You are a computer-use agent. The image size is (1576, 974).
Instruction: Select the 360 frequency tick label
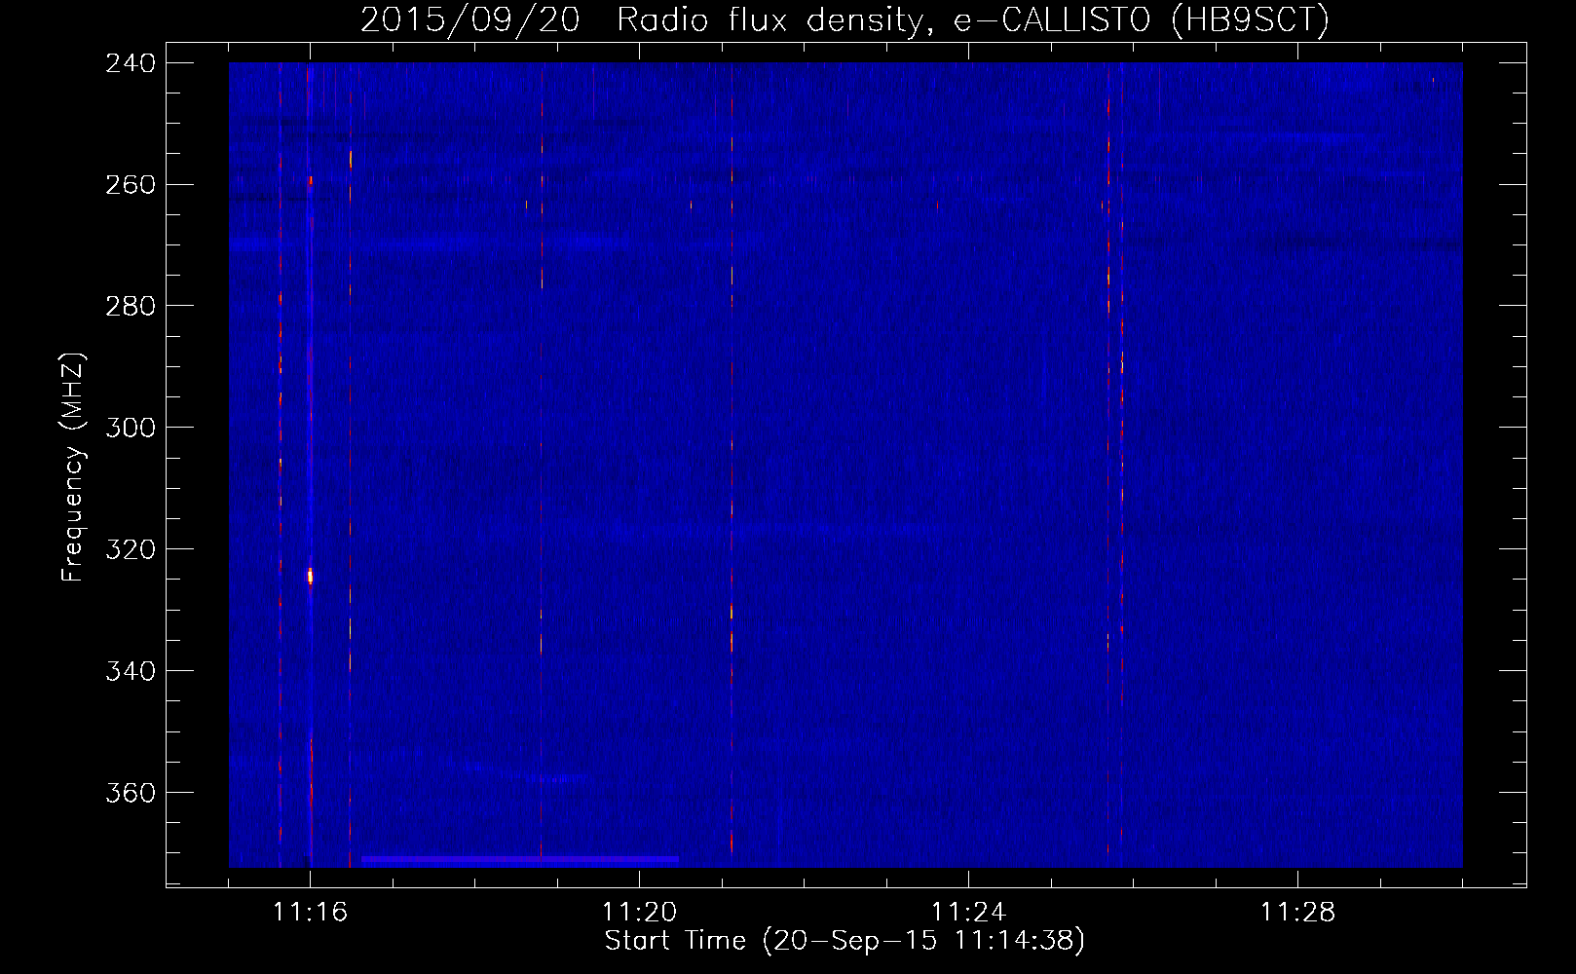(131, 794)
